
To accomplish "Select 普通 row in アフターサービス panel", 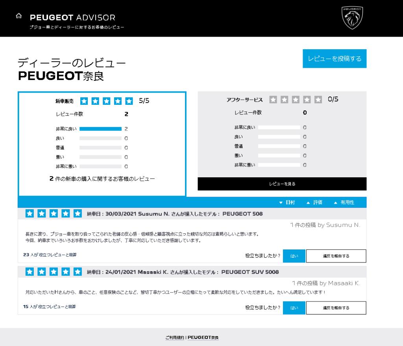I will (x=270, y=146).
